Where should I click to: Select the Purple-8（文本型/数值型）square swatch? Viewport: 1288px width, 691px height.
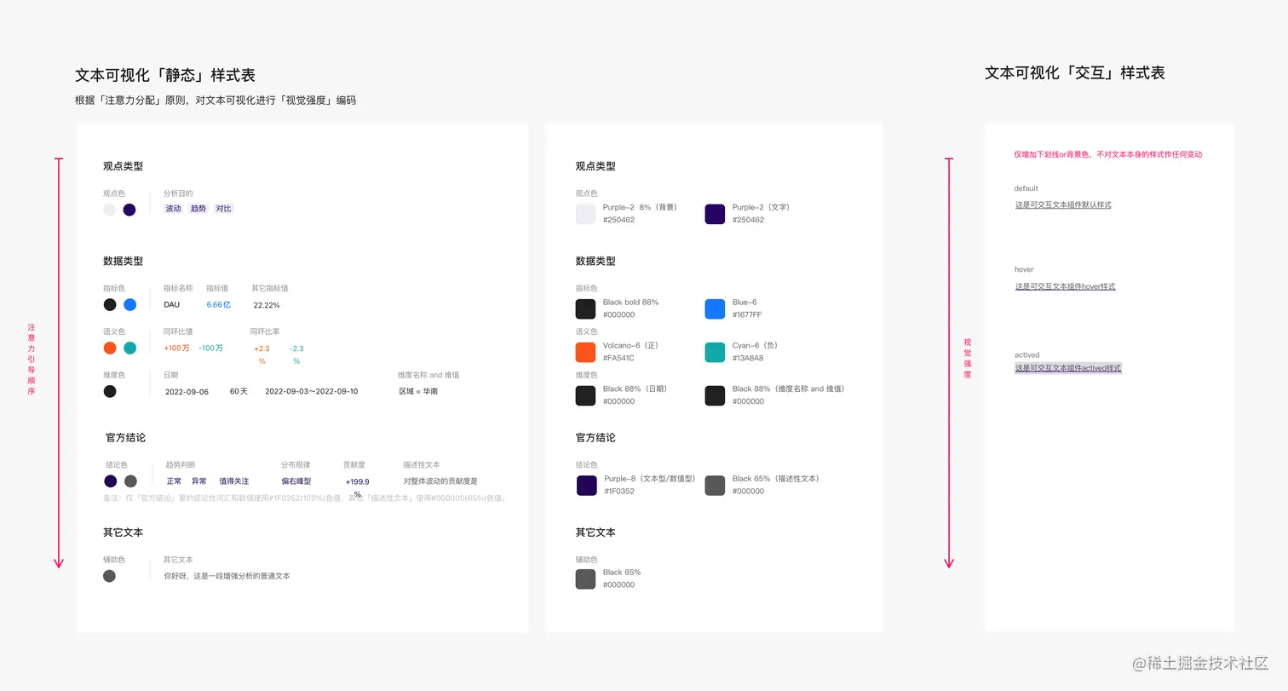point(587,486)
